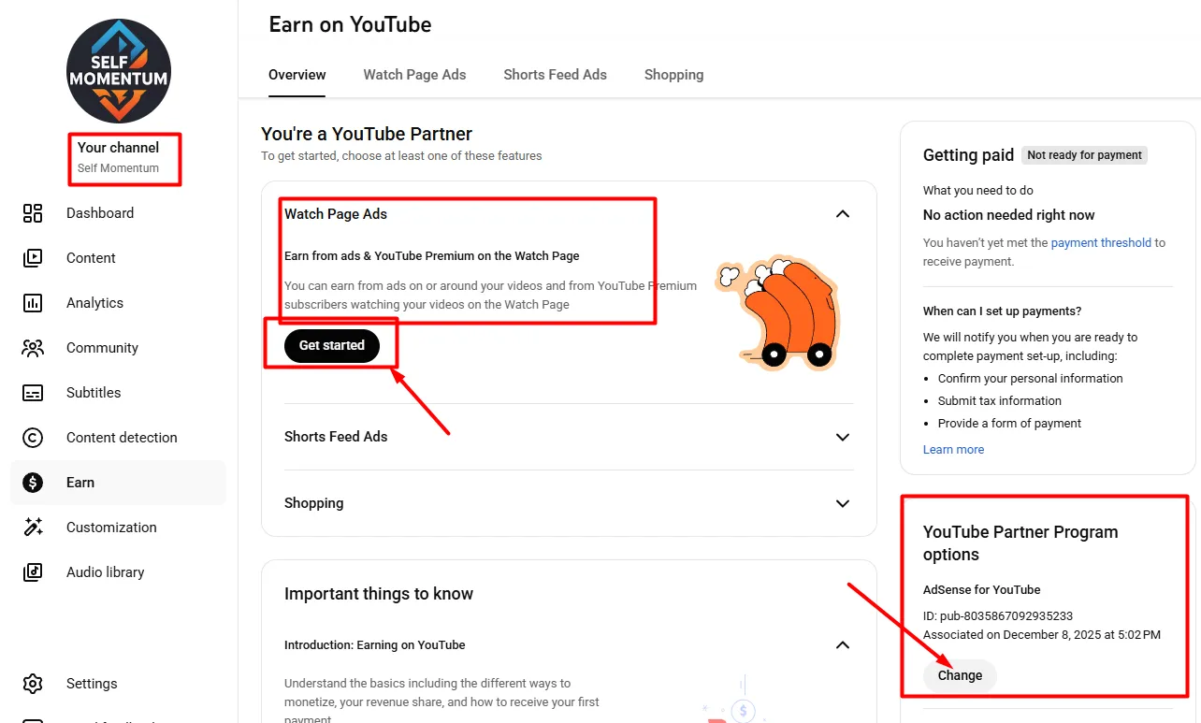Click the Audio library music icon
The width and height of the screenshot is (1201, 723).
pos(33,572)
